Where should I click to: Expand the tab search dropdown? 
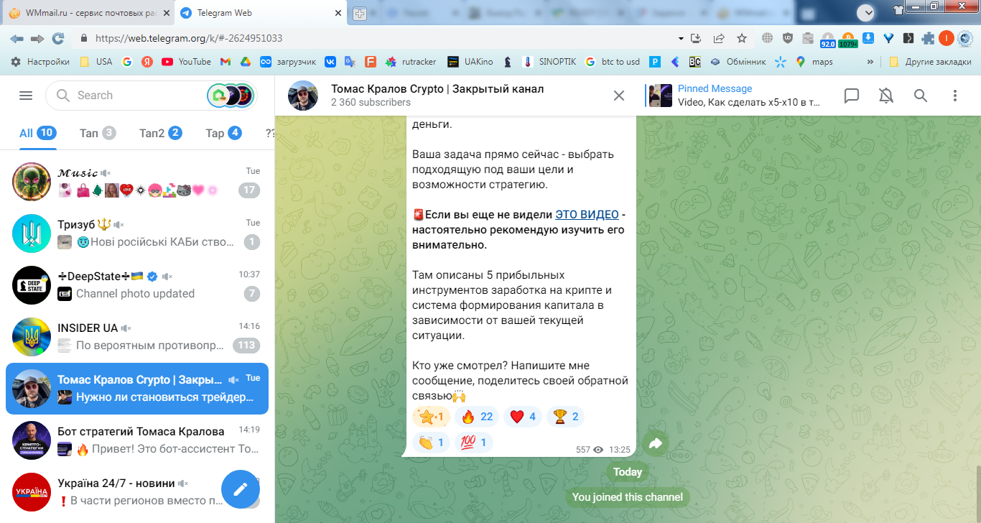866,12
